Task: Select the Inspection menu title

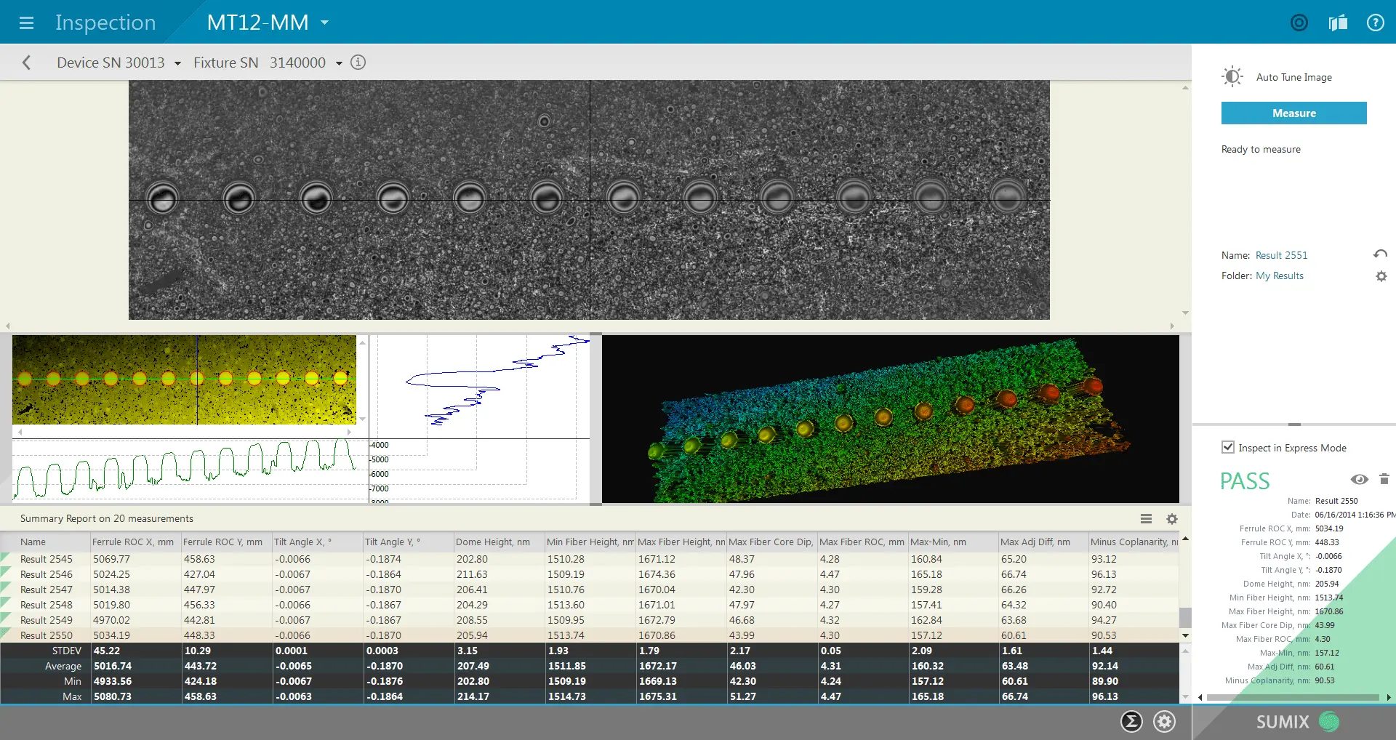Action: (x=105, y=23)
